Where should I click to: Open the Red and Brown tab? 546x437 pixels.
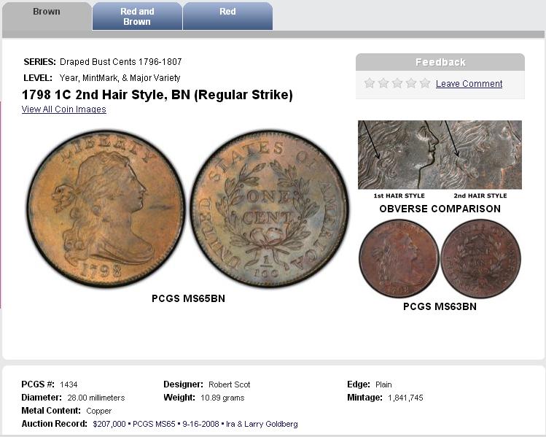pyautogui.click(x=137, y=16)
